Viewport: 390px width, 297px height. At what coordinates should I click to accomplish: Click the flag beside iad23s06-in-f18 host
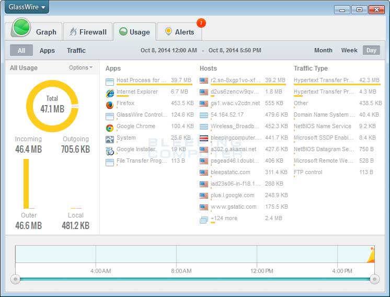point(204,184)
